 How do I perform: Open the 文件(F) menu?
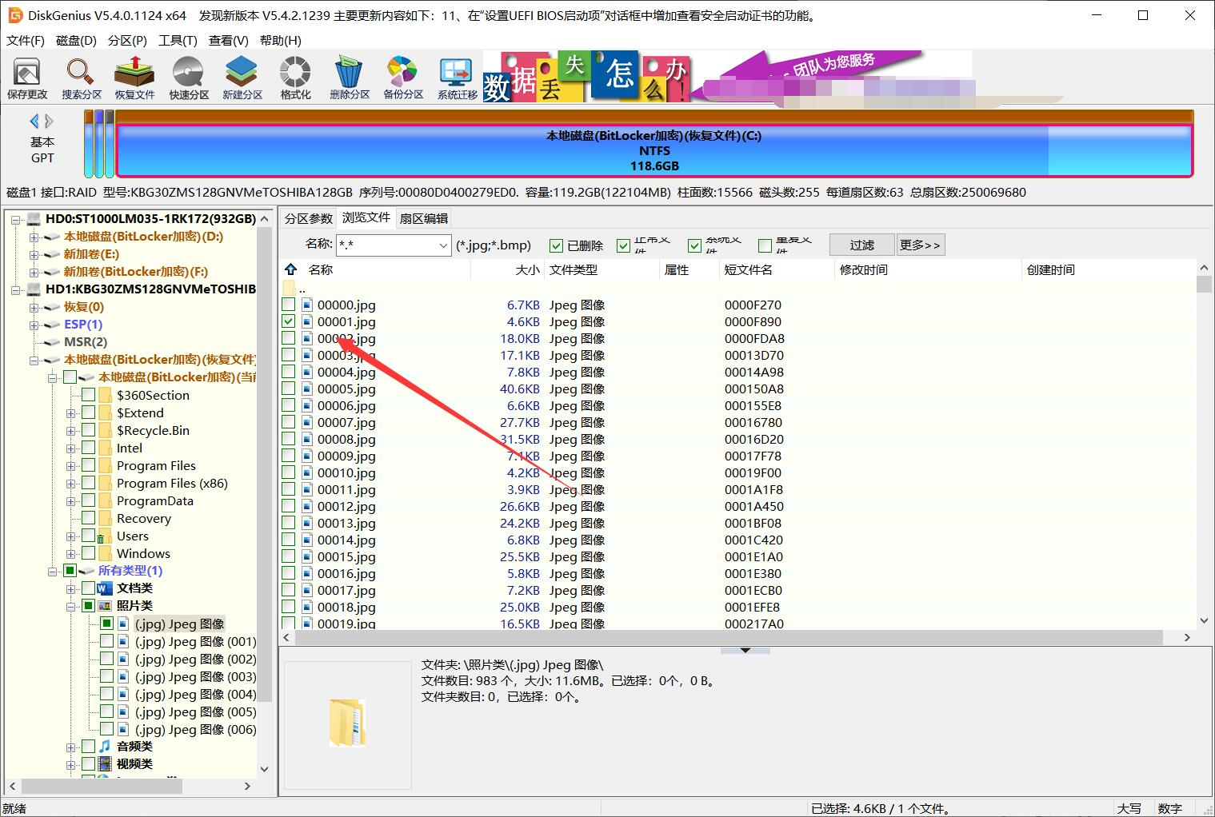tap(26, 40)
